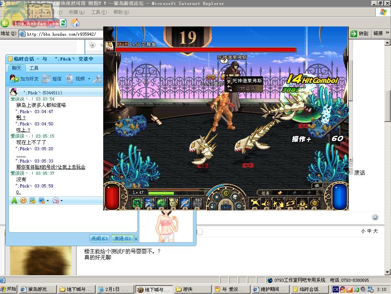Click the address bar URL field
Viewport: 391px width, 294px height.
[61, 34]
